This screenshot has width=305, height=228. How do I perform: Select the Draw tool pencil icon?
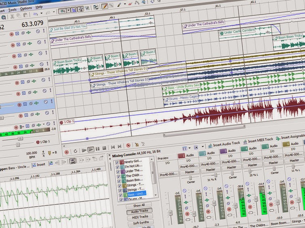point(105,6)
